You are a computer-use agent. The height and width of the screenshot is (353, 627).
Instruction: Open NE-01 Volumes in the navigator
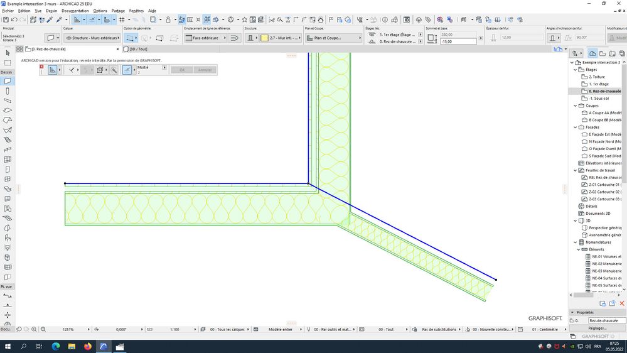pyautogui.click(x=603, y=256)
